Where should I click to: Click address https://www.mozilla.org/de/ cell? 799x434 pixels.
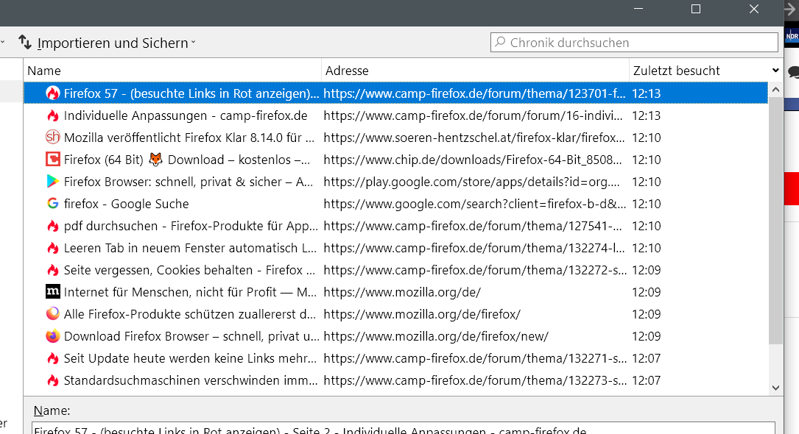[x=402, y=292]
